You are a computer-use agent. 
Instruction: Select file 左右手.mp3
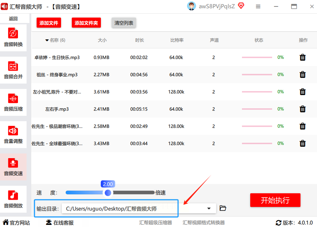[x=57, y=109]
